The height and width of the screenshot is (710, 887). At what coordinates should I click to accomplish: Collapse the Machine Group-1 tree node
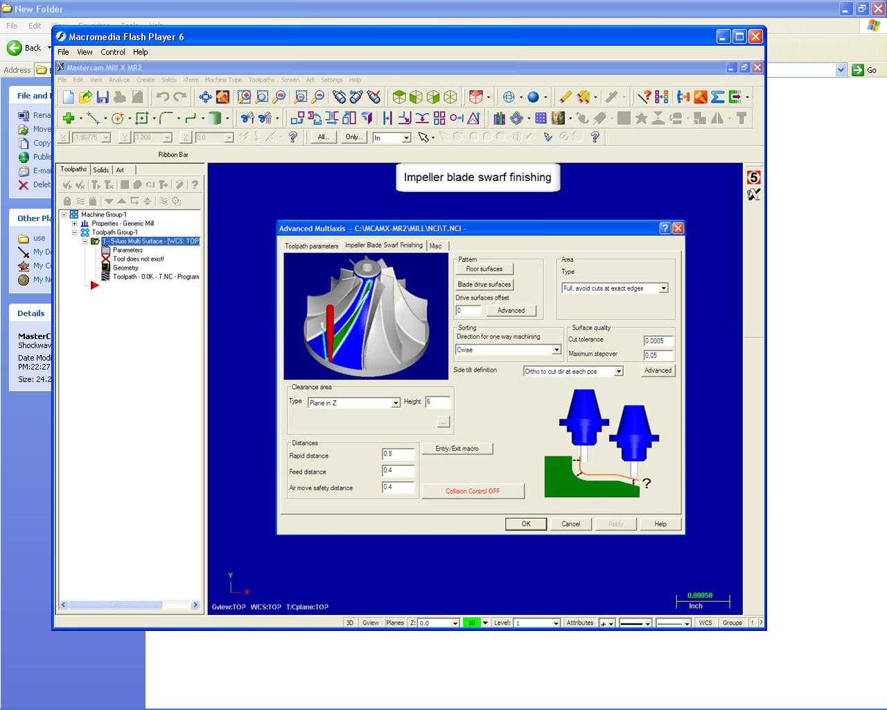(x=64, y=215)
